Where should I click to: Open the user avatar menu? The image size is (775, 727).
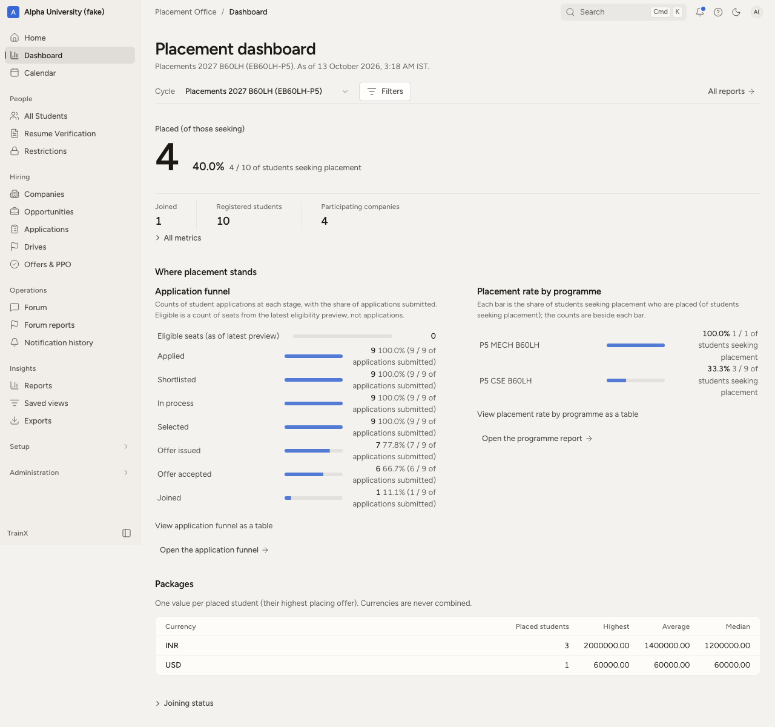757,12
